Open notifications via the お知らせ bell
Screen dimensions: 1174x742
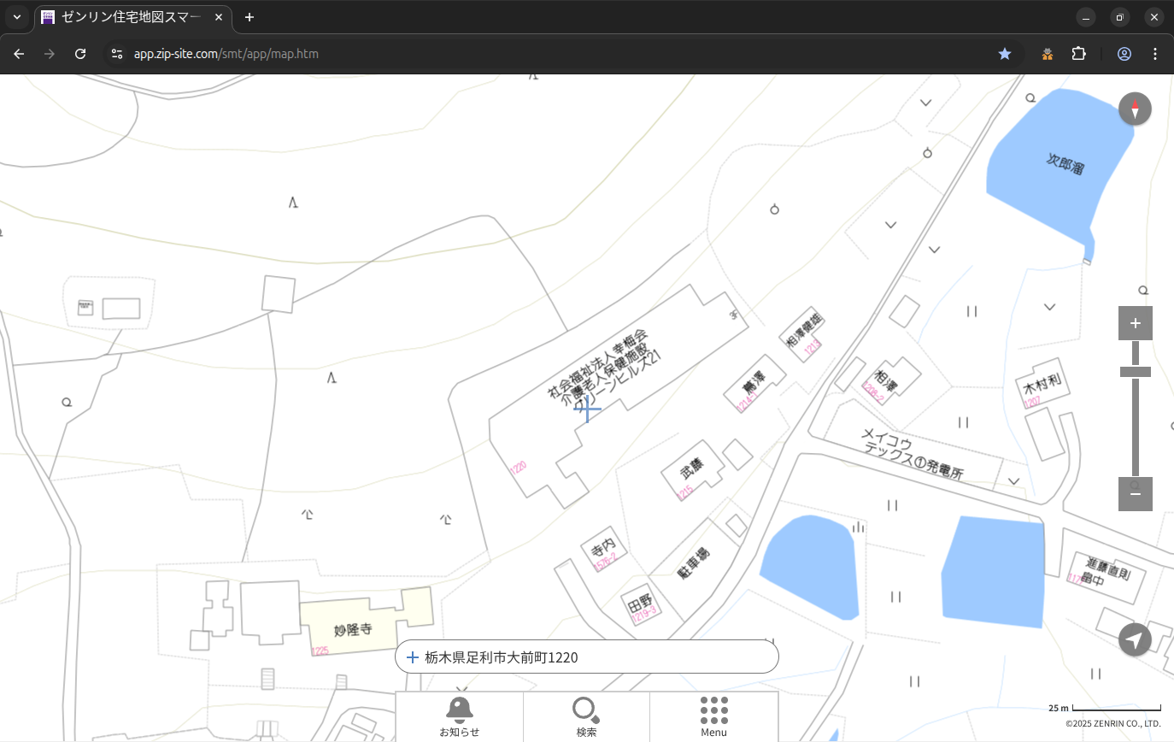(x=459, y=716)
